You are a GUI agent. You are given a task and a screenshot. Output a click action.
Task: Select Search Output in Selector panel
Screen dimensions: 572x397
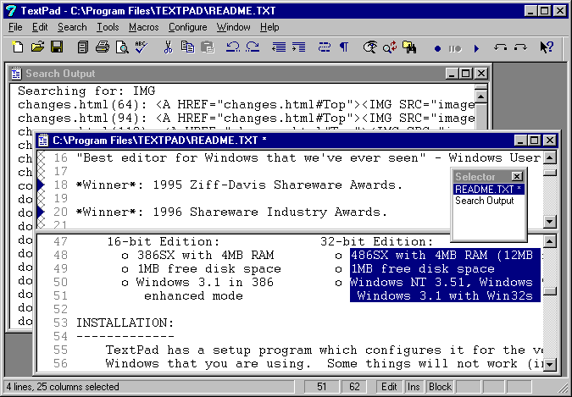pyautogui.click(x=485, y=201)
